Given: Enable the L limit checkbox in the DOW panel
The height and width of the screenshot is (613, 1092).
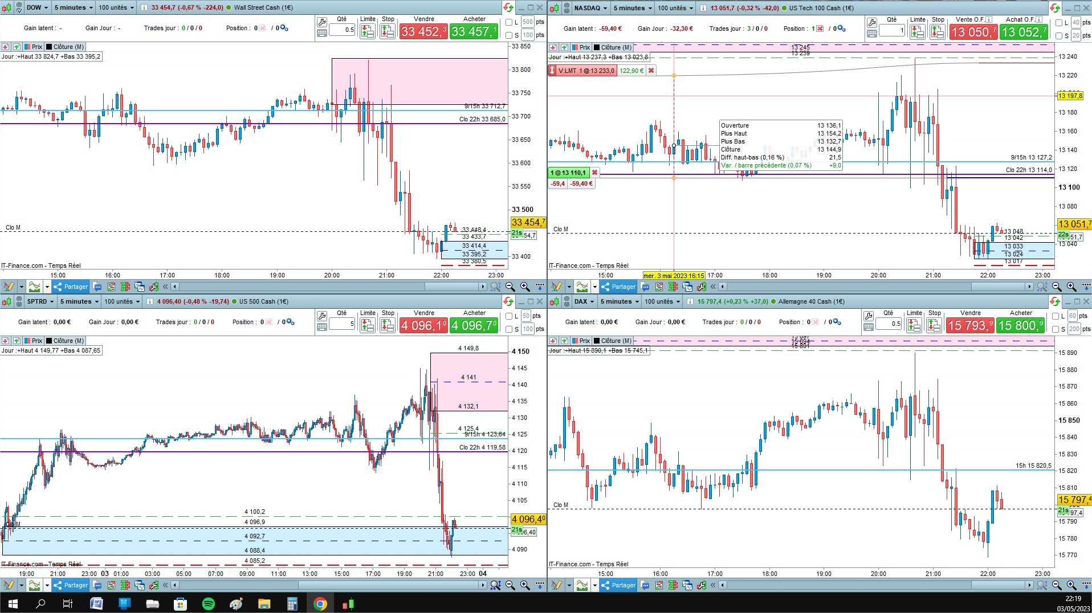Looking at the screenshot, I should 509,23.
